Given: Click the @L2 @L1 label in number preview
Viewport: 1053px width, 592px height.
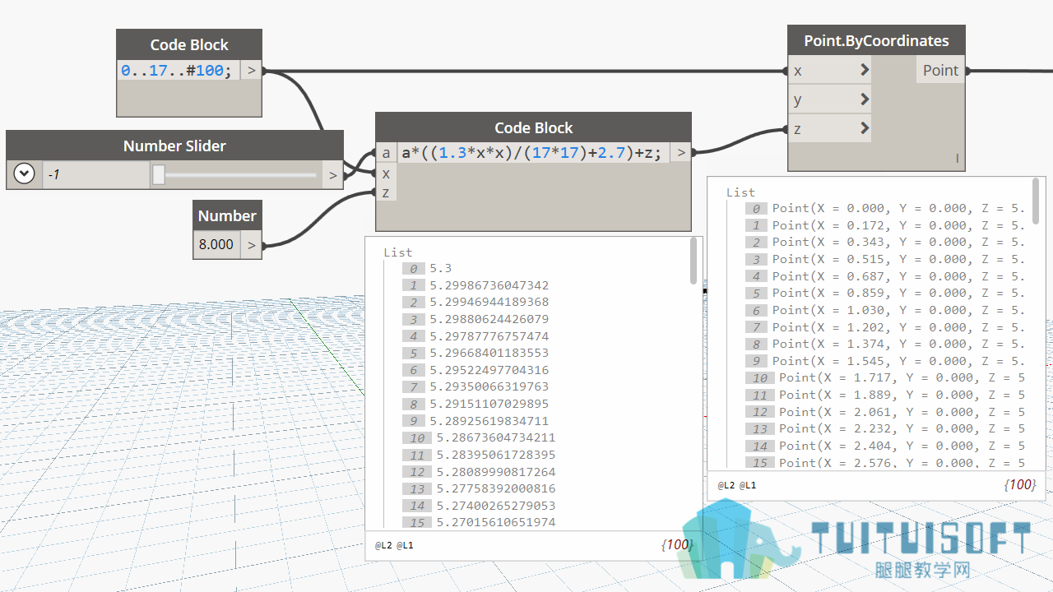Looking at the screenshot, I should pyautogui.click(x=395, y=545).
